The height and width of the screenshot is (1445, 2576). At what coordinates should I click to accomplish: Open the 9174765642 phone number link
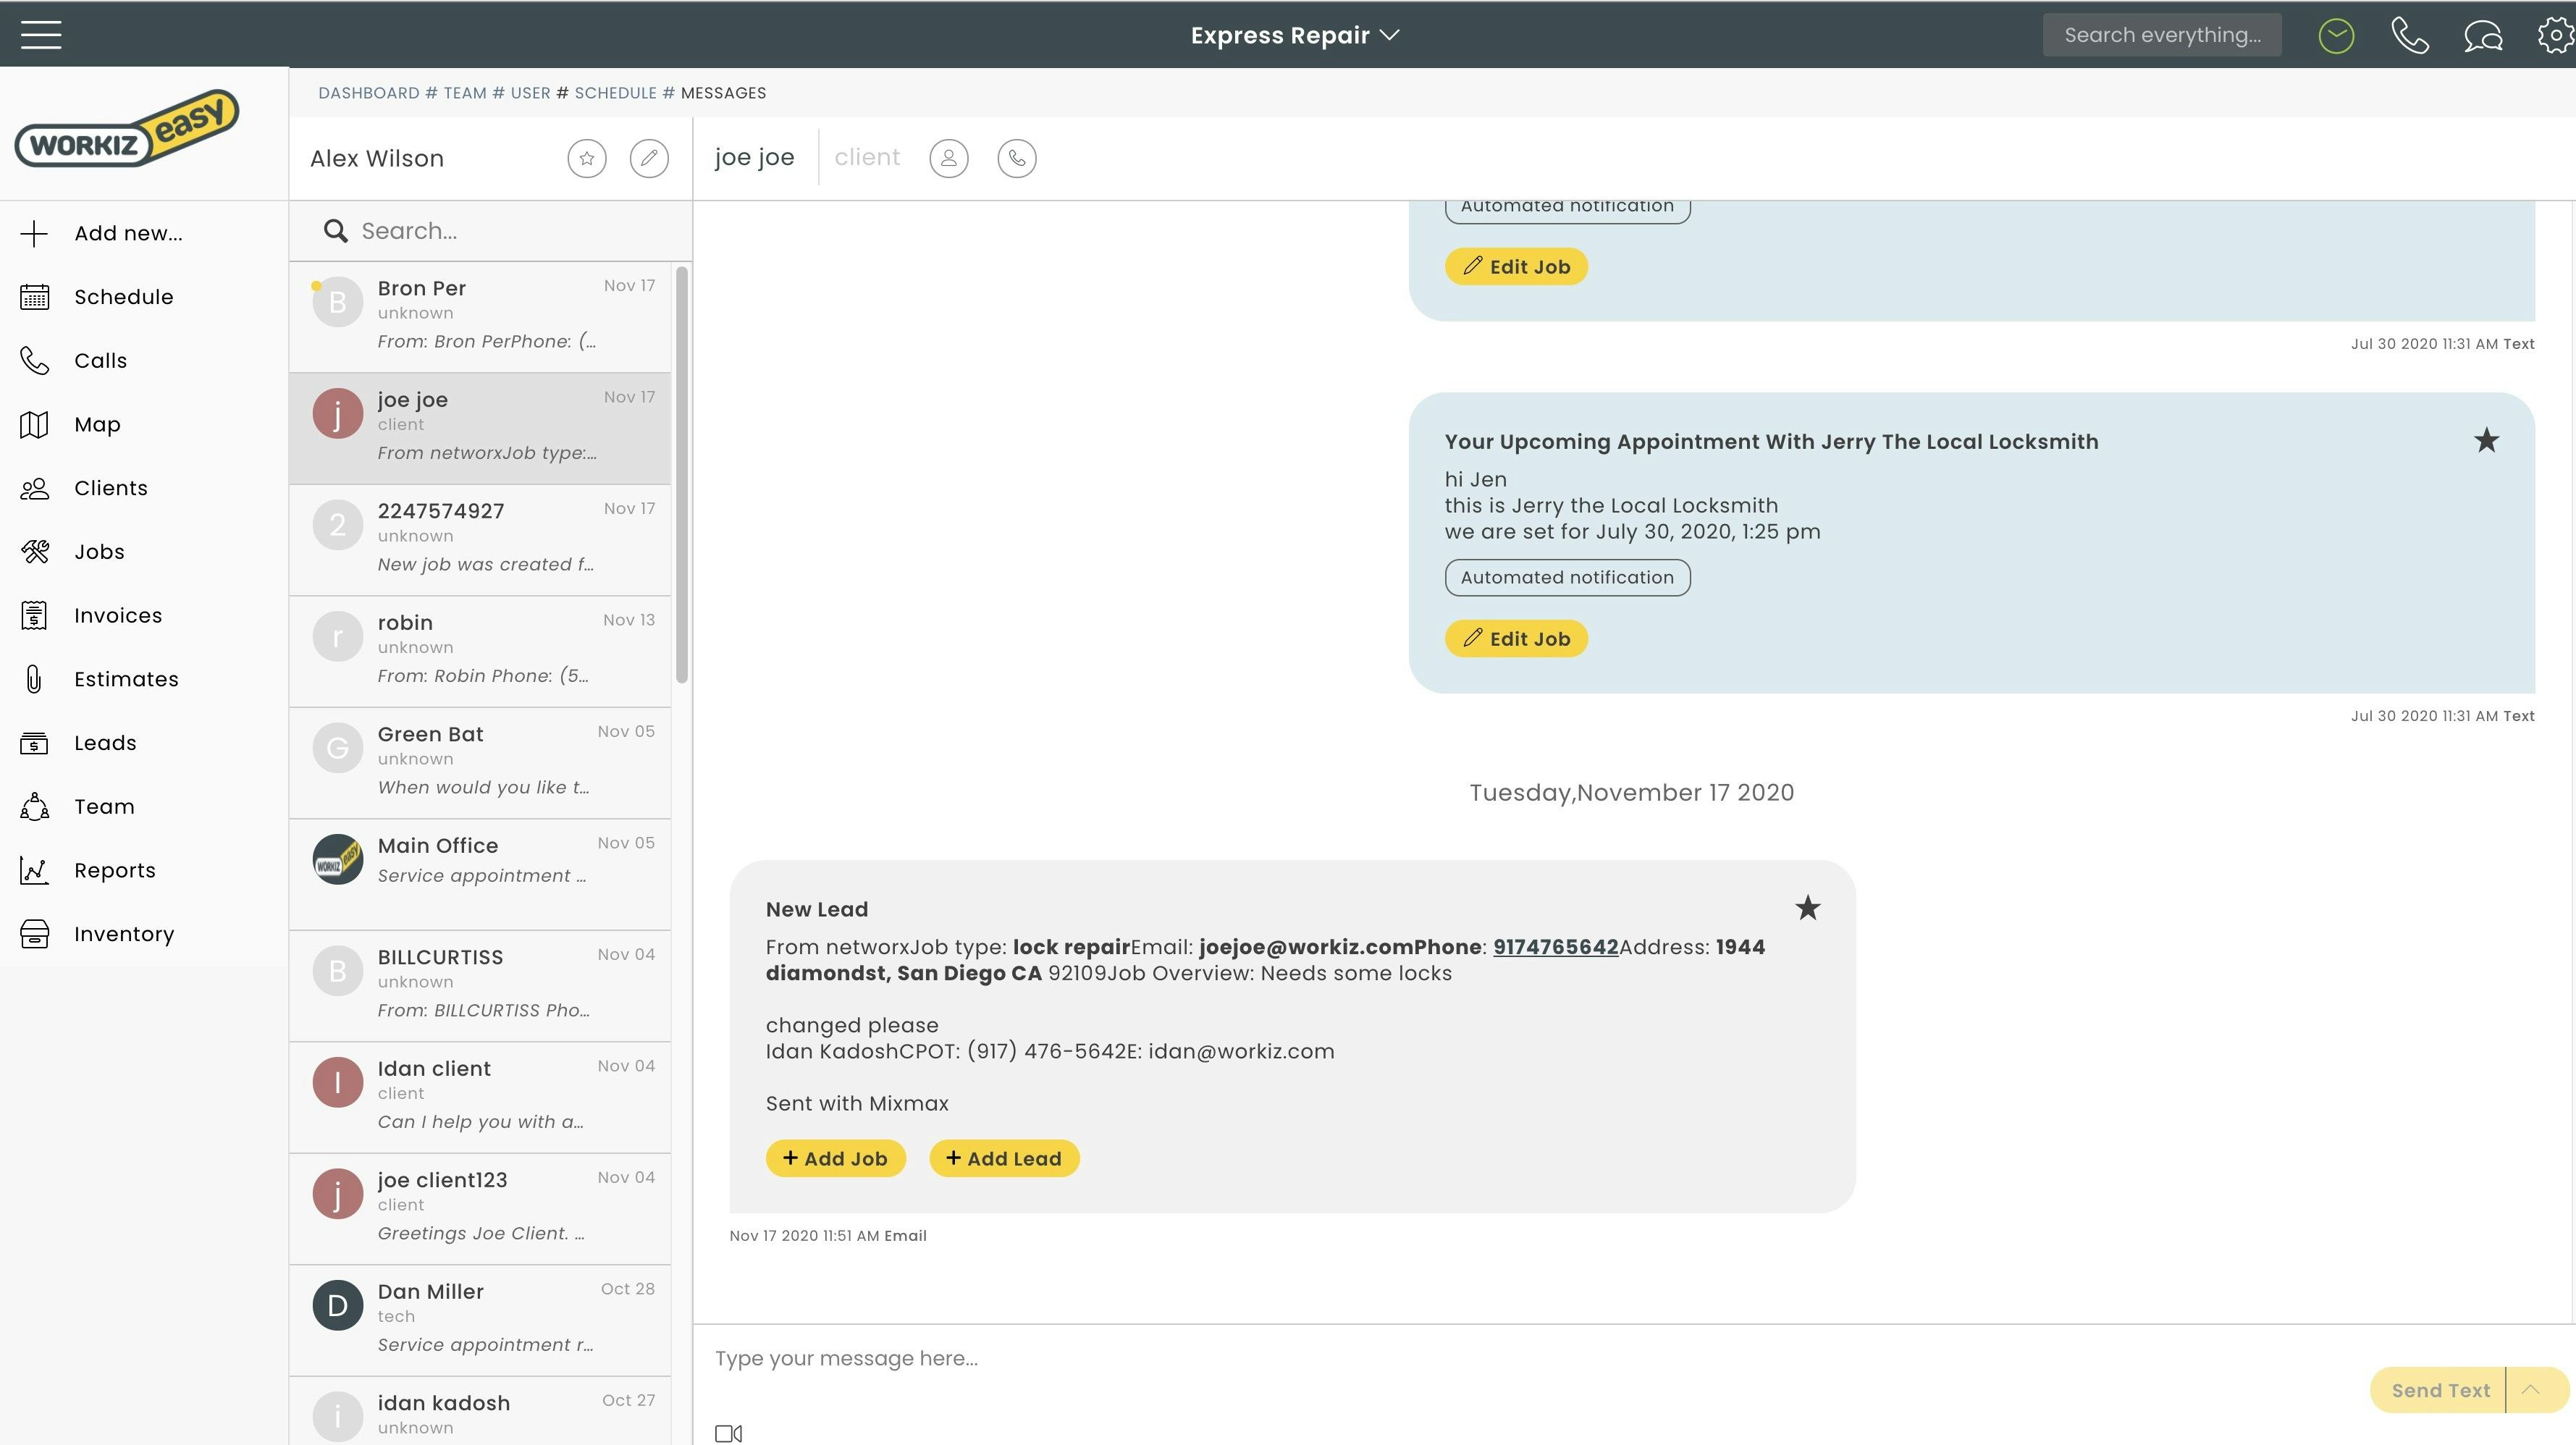[x=1555, y=947]
